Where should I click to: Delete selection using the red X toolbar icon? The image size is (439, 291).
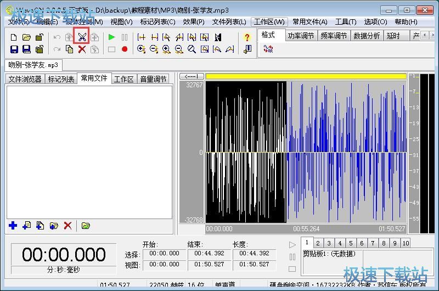82,49
